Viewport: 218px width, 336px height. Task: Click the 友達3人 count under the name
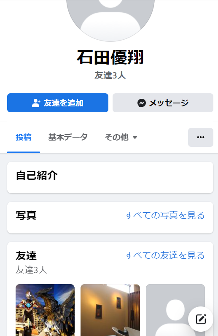[x=110, y=76]
